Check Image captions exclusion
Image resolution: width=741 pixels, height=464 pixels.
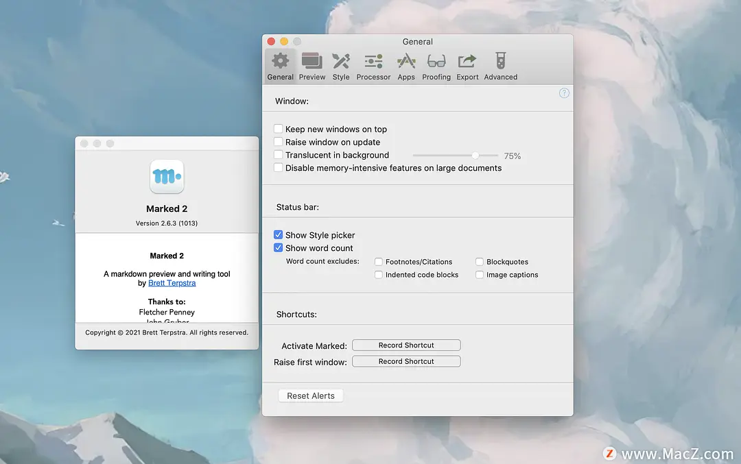pos(479,274)
